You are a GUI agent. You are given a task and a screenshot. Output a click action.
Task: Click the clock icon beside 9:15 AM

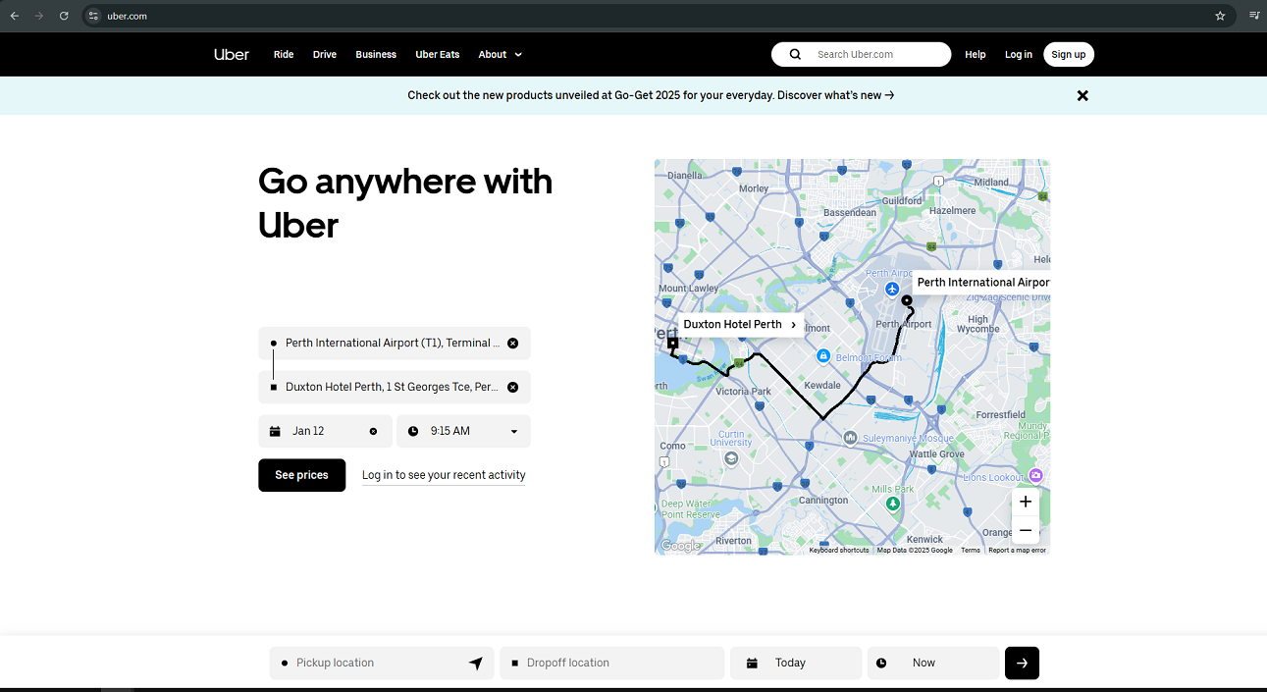413,431
